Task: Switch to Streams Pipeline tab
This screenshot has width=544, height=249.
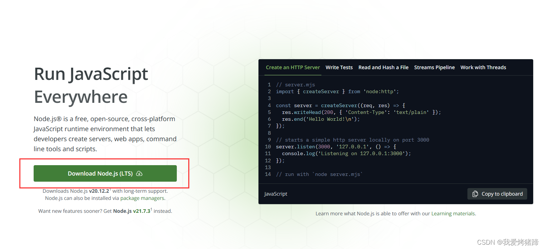Action: (x=434, y=67)
